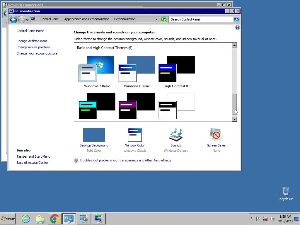Screen dimensions: 300x225
Task: Open the Window Color icon
Action: [x=135, y=135]
